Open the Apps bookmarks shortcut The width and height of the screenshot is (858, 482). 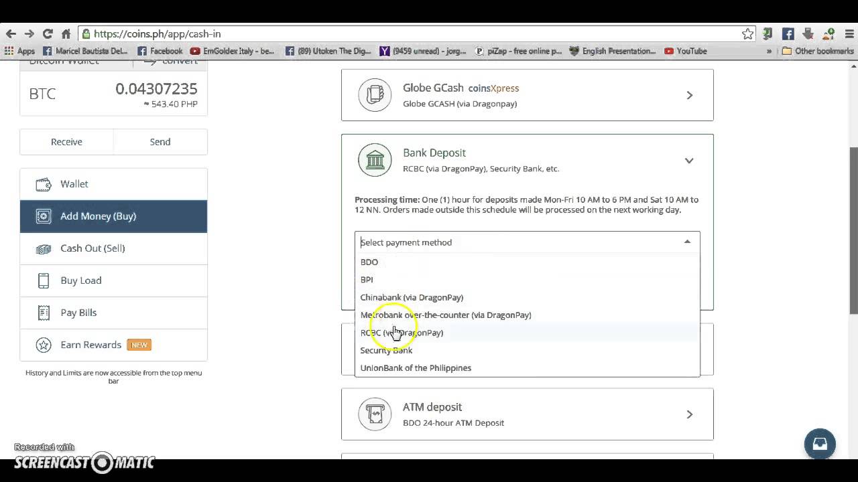pos(19,51)
